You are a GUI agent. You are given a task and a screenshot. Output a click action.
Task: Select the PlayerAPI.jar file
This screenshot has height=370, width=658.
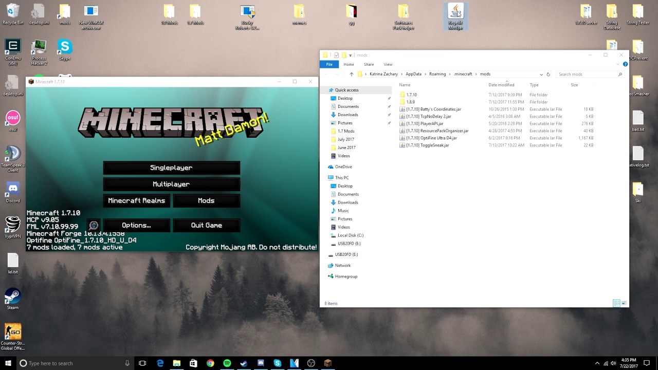click(425, 123)
